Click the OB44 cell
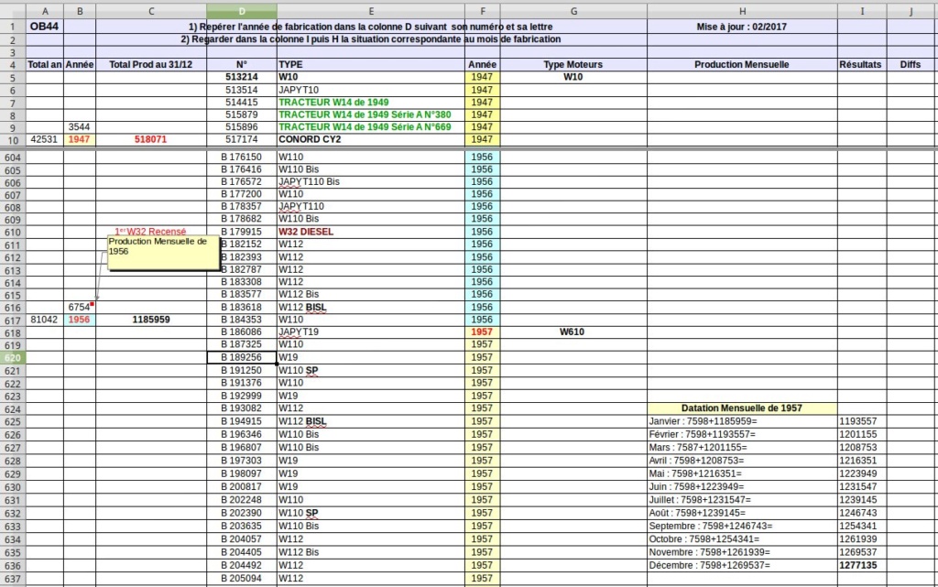The width and height of the screenshot is (938, 587). click(x=45, y=27)
